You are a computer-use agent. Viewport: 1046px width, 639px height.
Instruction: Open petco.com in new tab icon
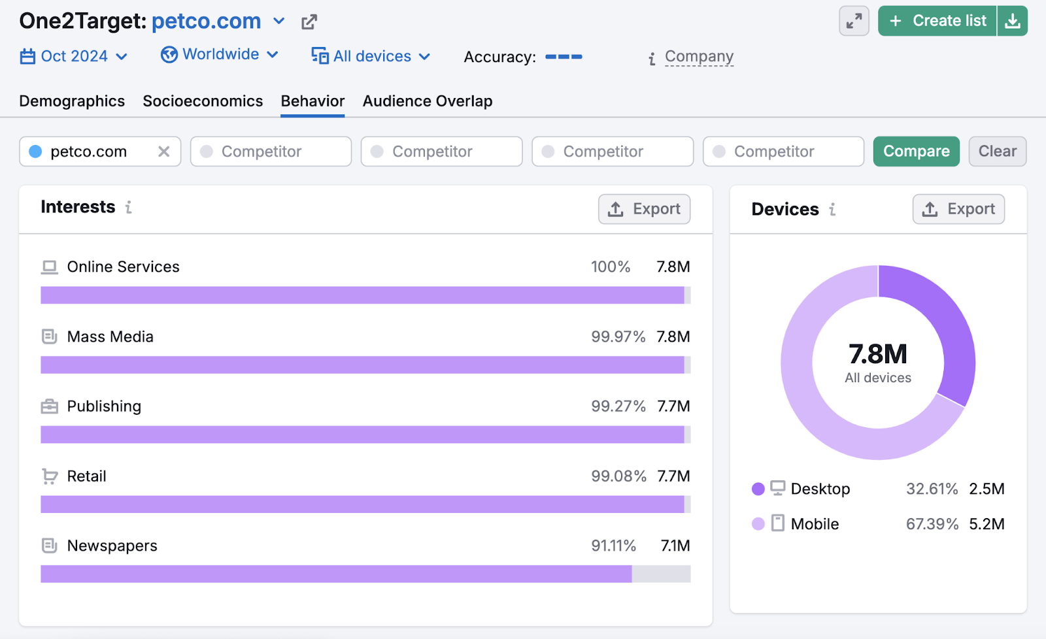pos(309,22)
